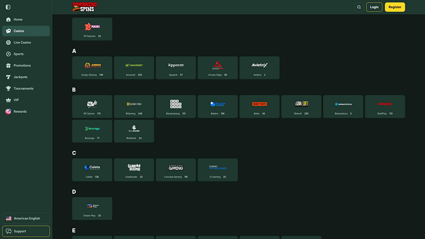This screenshot has width=425, height=239.
Task: Click the Sombrero Spins logo
Action: click(84, 7)
